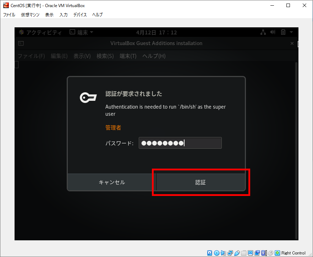Click the Right Control host key label

tap(293, 253)
